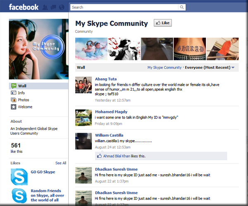Click Random Friends on Skype logo icon

click(19, 196)
